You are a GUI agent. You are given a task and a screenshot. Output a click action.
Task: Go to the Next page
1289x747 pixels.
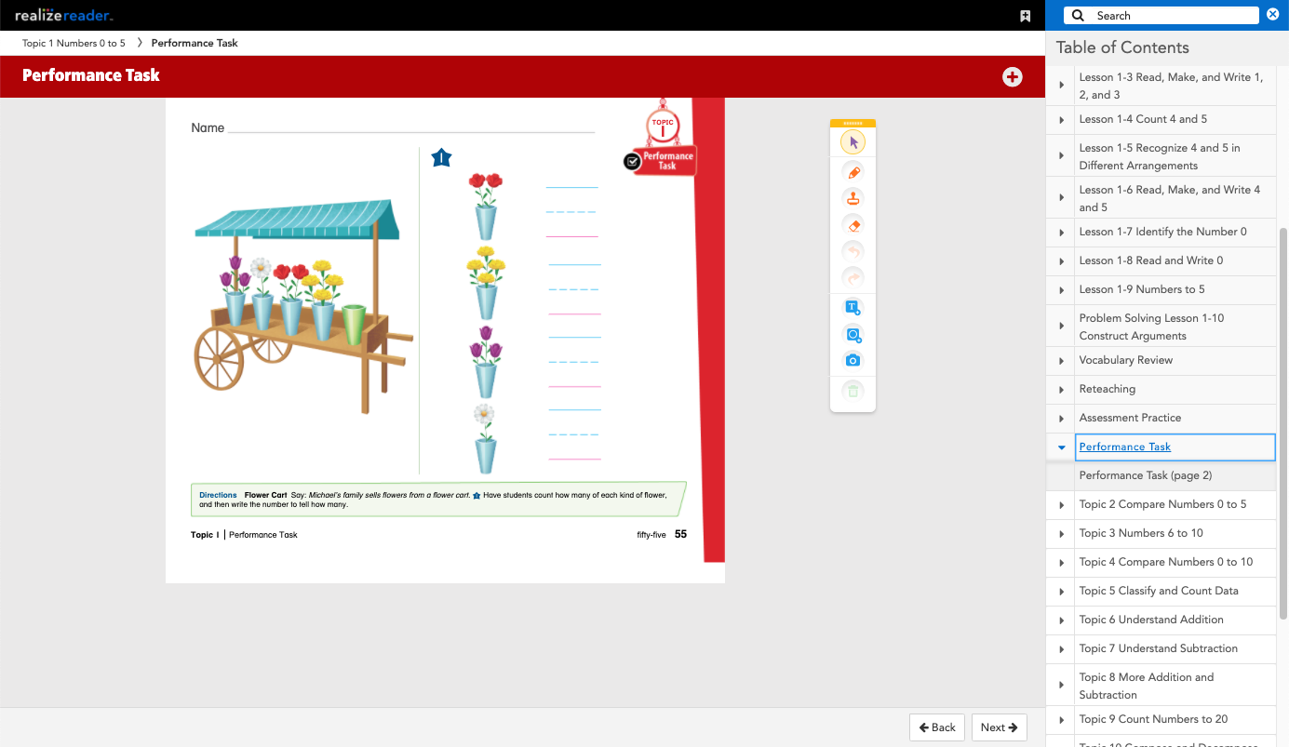[999, 727]
